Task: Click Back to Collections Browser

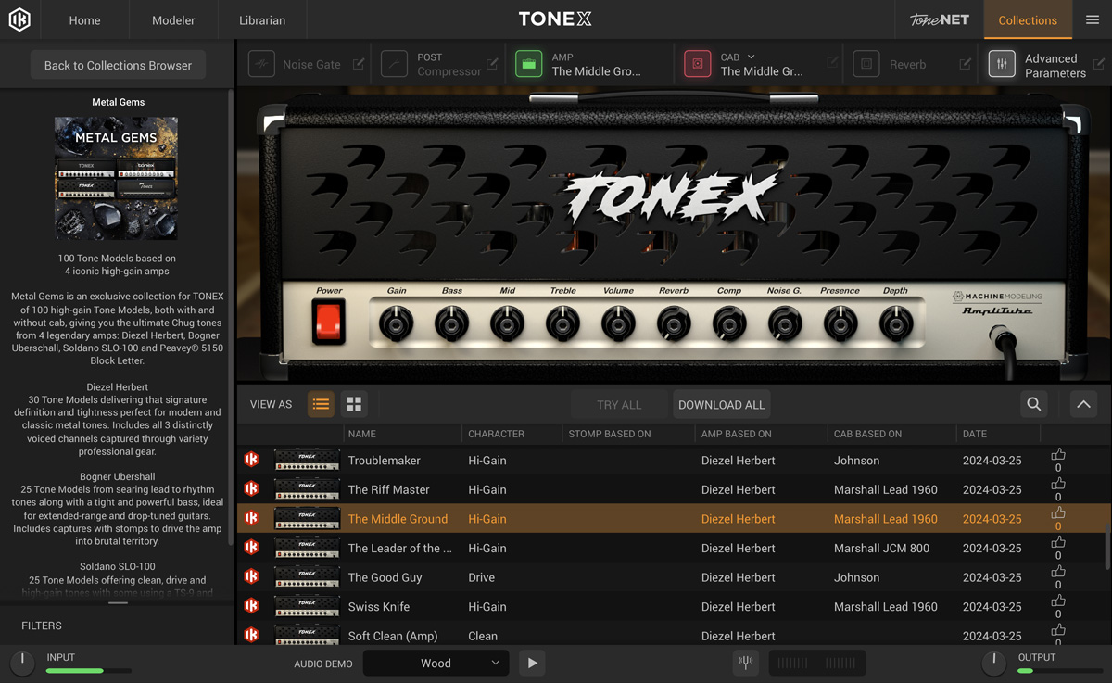Action: (x=118, y=65)
